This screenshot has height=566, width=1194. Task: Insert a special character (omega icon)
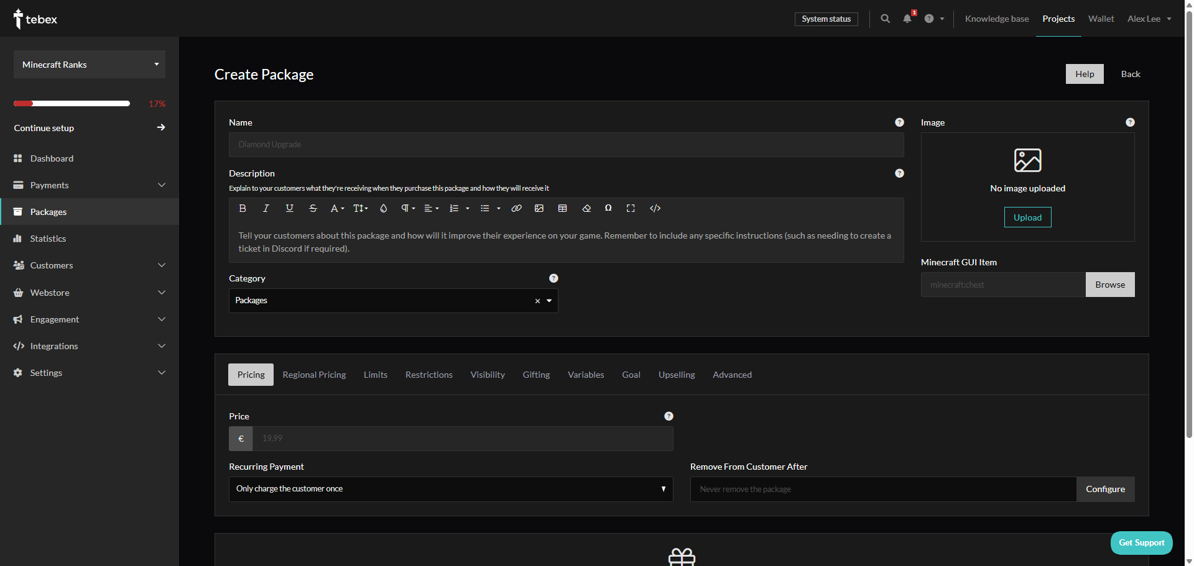[608, 208]
